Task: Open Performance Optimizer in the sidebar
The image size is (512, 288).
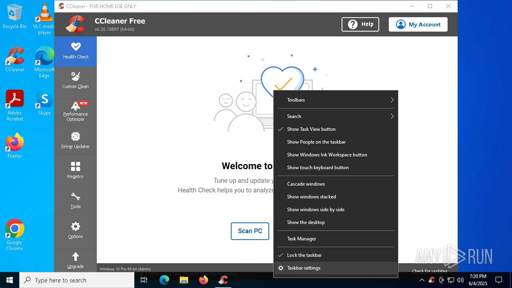Action: click(76, 111)
